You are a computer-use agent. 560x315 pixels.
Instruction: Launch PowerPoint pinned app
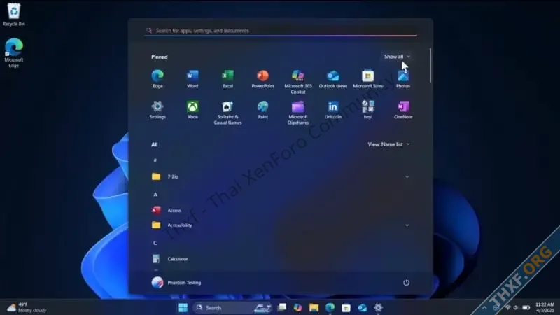pyautogui.click(x=263, y=79)
